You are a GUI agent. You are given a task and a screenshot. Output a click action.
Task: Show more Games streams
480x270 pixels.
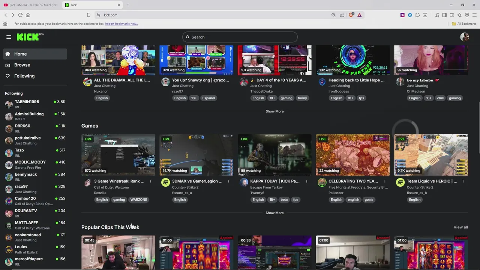(x=274, y=213)
